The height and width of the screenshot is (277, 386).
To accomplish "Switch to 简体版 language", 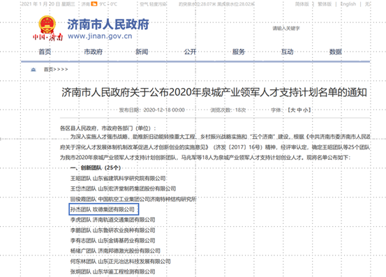I will (x=302, y=4).
